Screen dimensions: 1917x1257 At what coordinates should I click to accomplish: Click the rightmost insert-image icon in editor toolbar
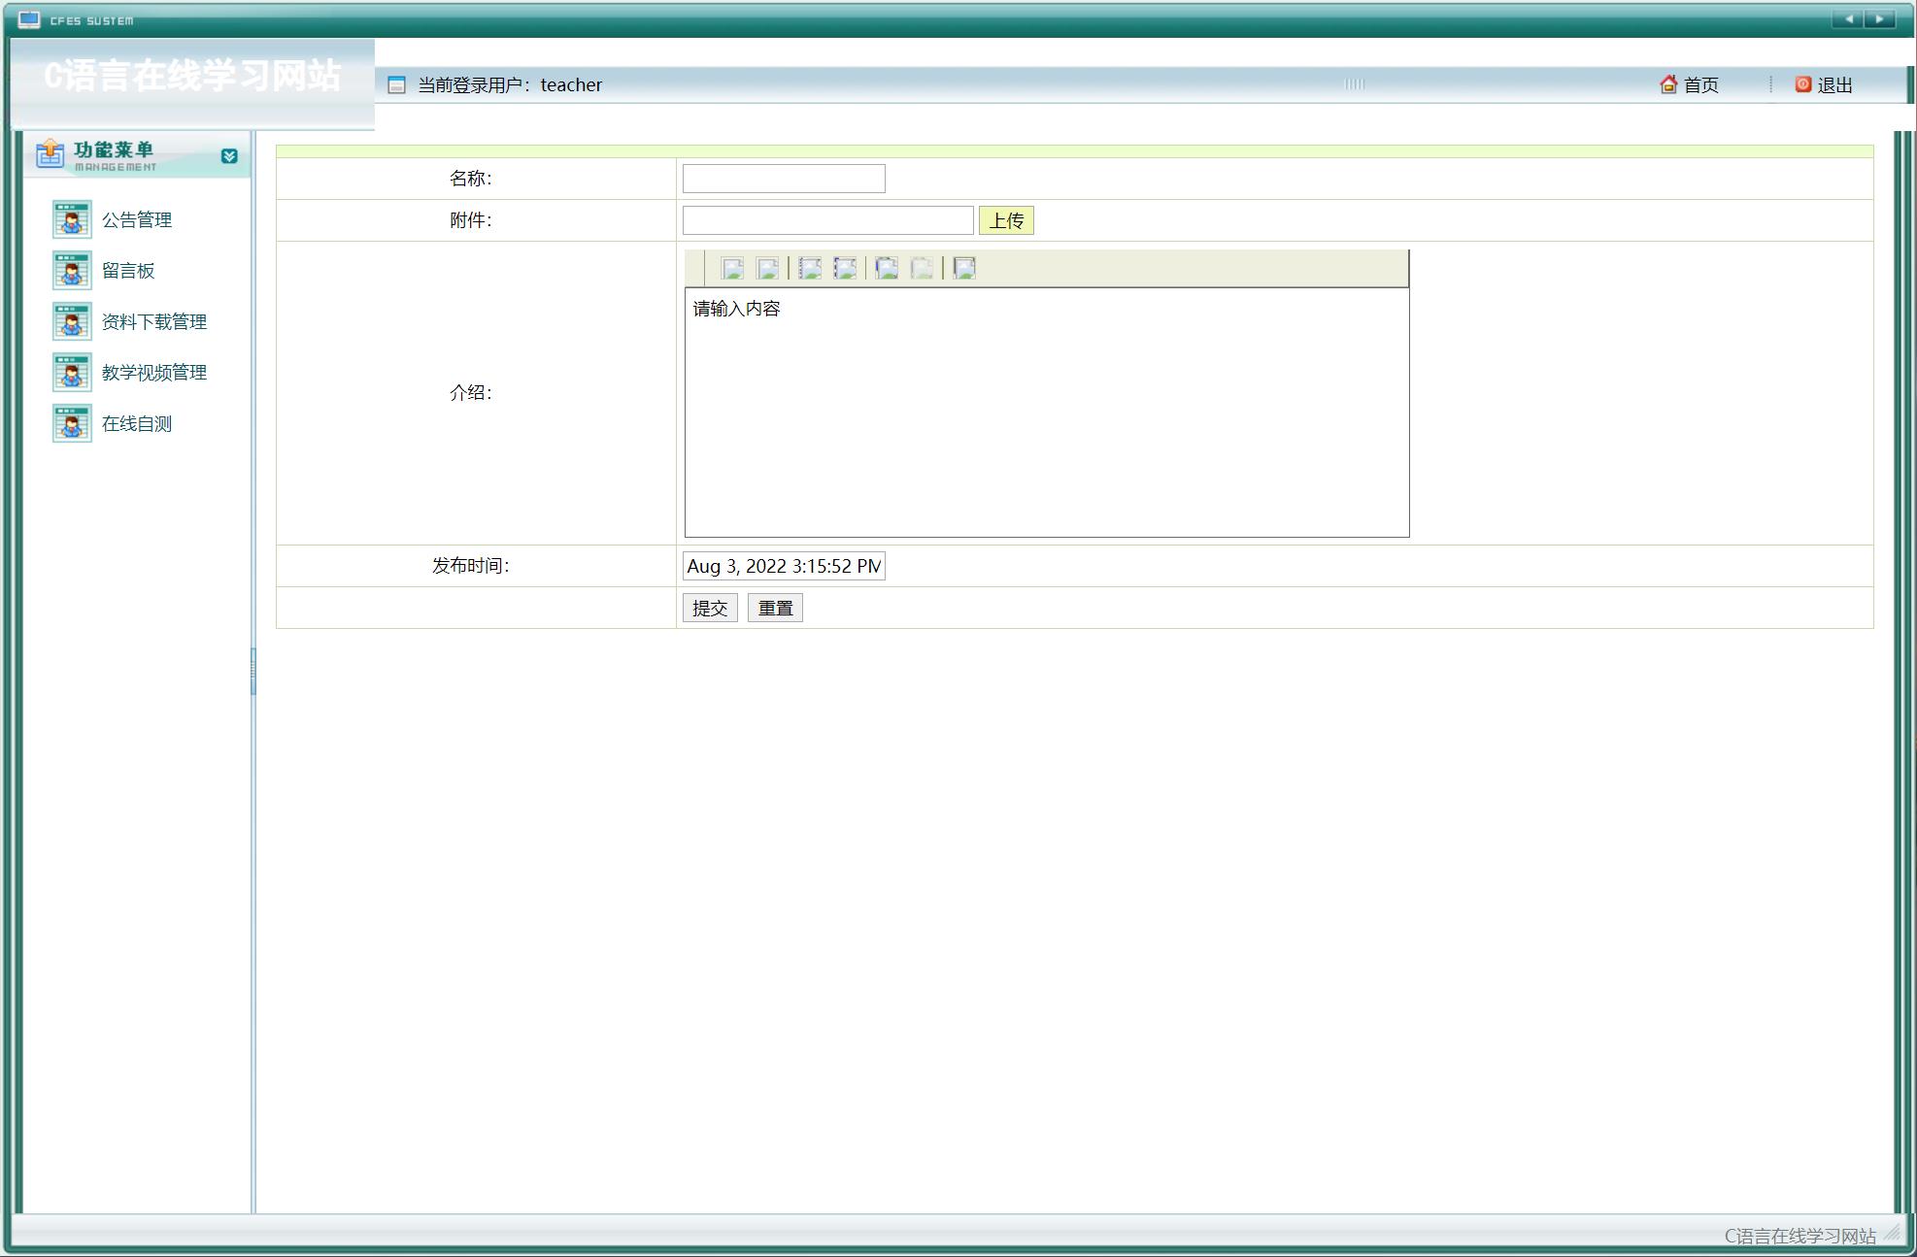pos(962,269)
